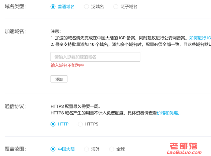211x156 pixels.
Task: Choose 海外 coverage option
Action: [87, 149]
